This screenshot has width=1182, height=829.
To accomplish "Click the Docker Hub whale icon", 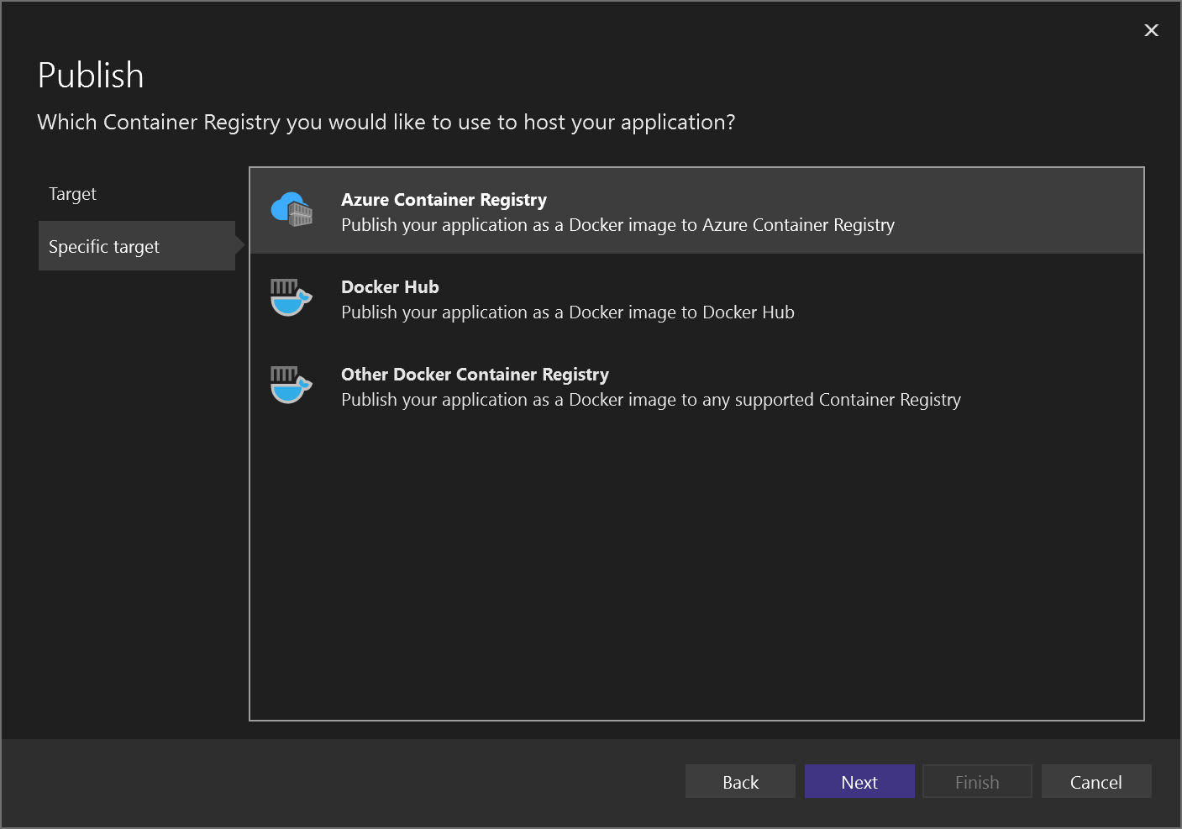I will click(x=291, y=298).
